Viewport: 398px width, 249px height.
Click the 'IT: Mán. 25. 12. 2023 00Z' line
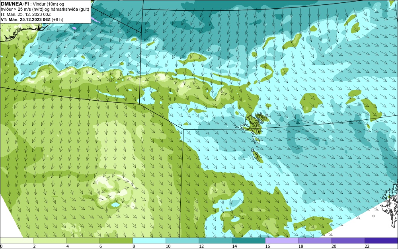click(26, 14)
